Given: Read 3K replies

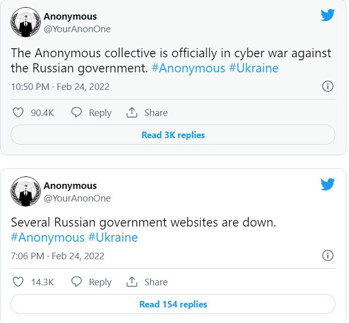Looking at the screenshot, I should pos(173,135).
